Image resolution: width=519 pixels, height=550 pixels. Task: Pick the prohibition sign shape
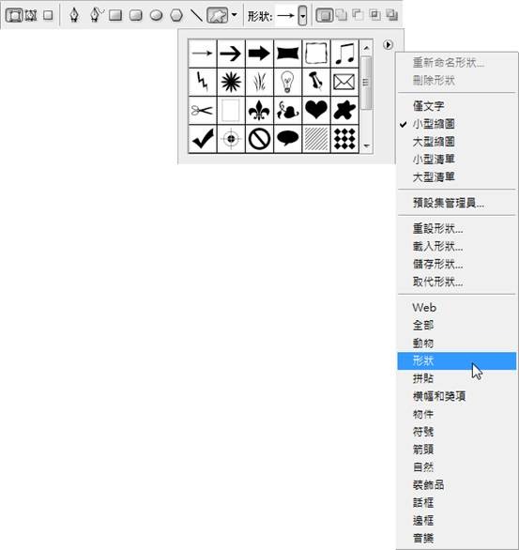click(x=259, y=139)
